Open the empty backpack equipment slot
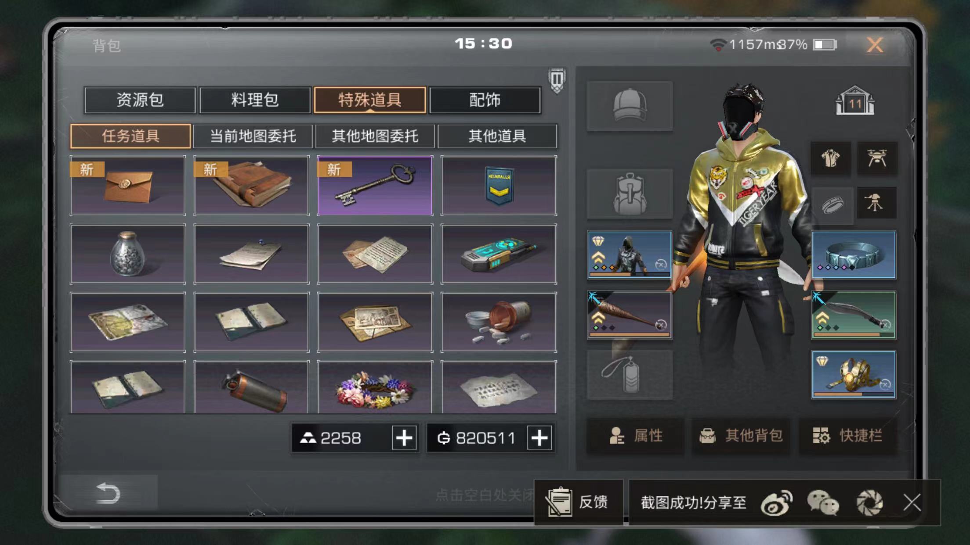The height and width of the screenshot is (545, 970). (x=630, y=194)
